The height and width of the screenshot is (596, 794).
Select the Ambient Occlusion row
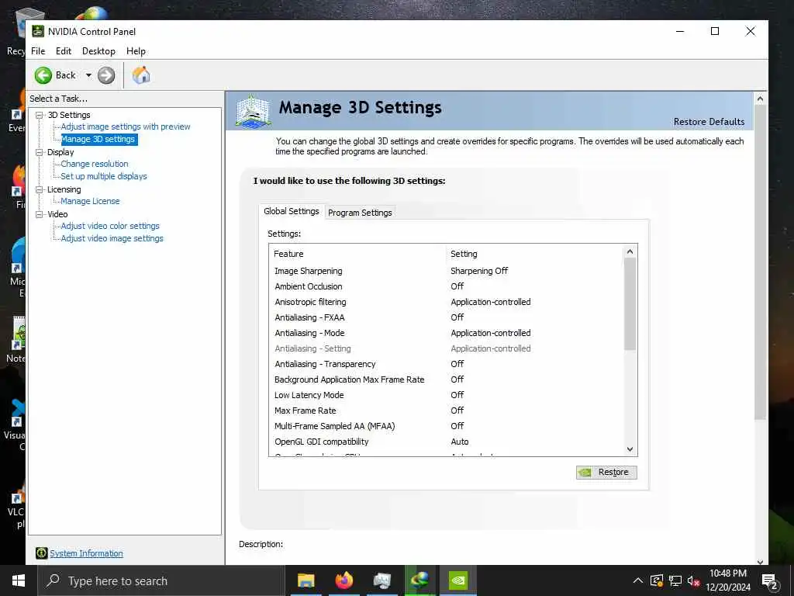(x=447, y=286)
